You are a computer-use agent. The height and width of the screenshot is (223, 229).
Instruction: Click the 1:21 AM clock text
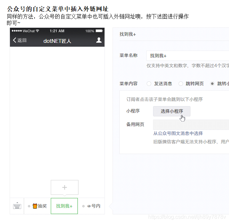click(57, 31)
